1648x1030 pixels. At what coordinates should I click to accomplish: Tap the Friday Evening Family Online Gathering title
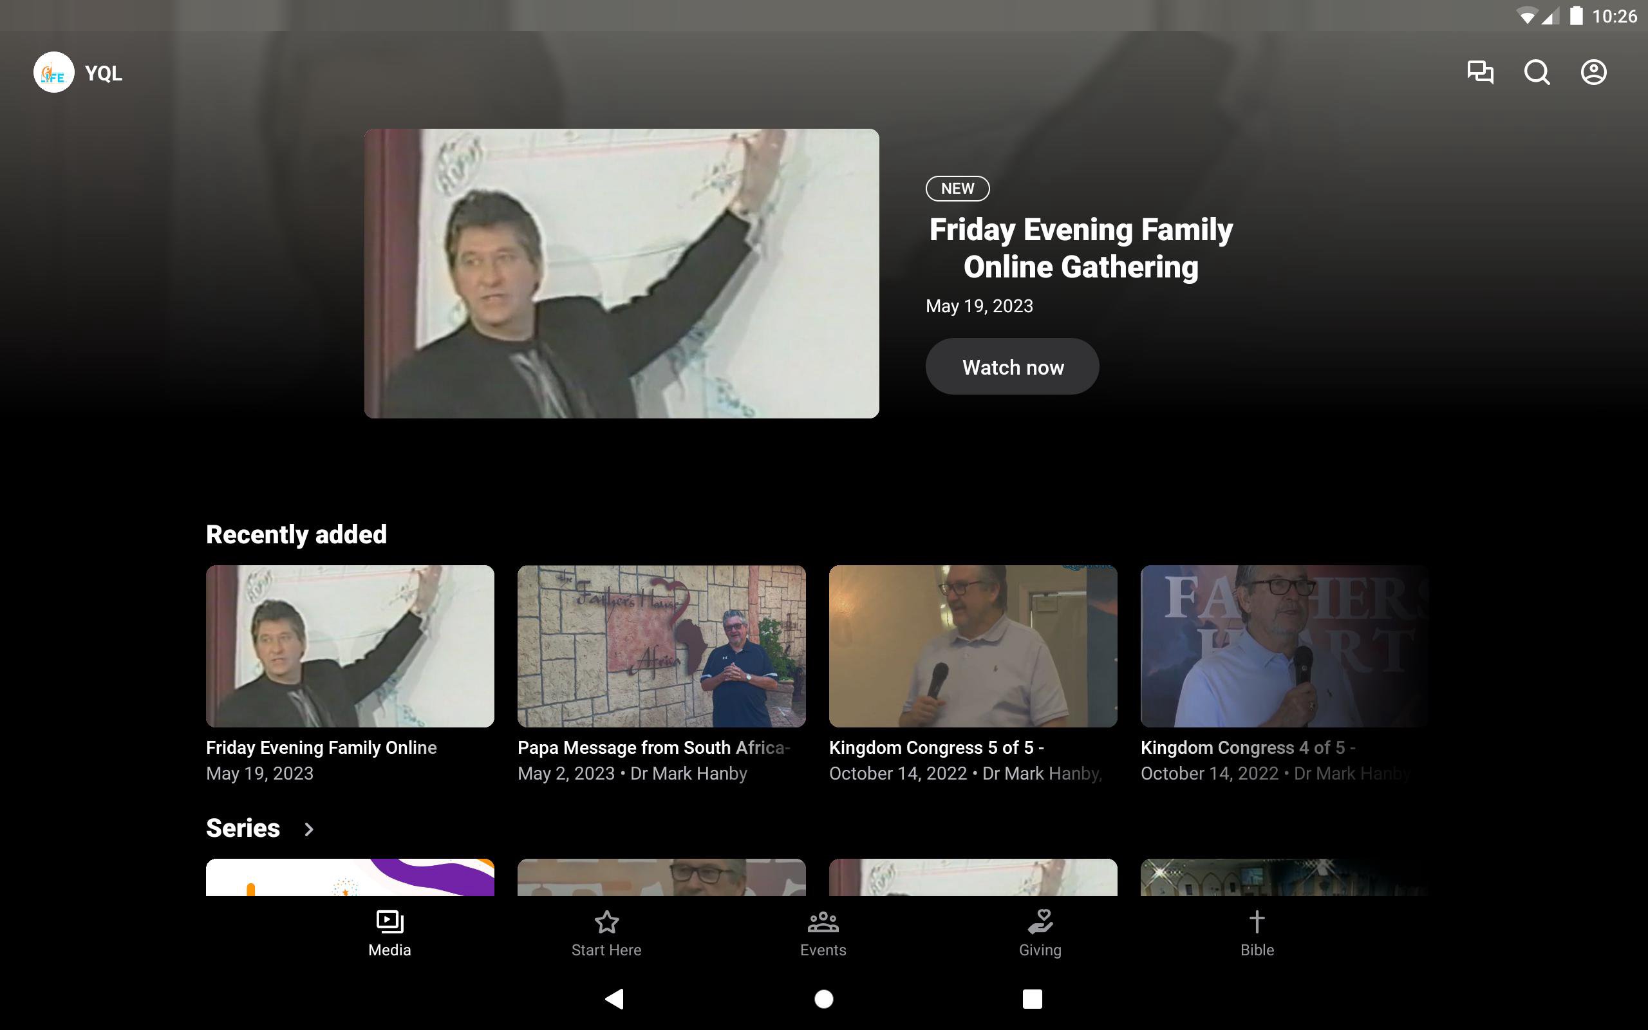point(1081,248)
